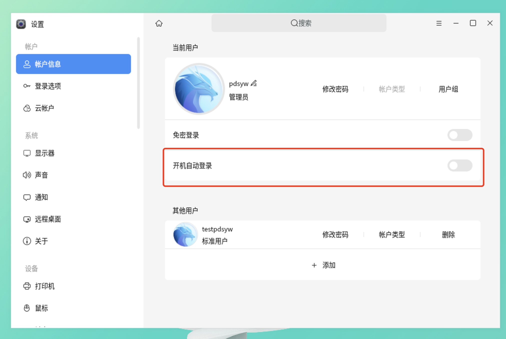Open 鼠标 settings in sidebar
This screenshot has width=506, height=339.
tap(41, 308)
